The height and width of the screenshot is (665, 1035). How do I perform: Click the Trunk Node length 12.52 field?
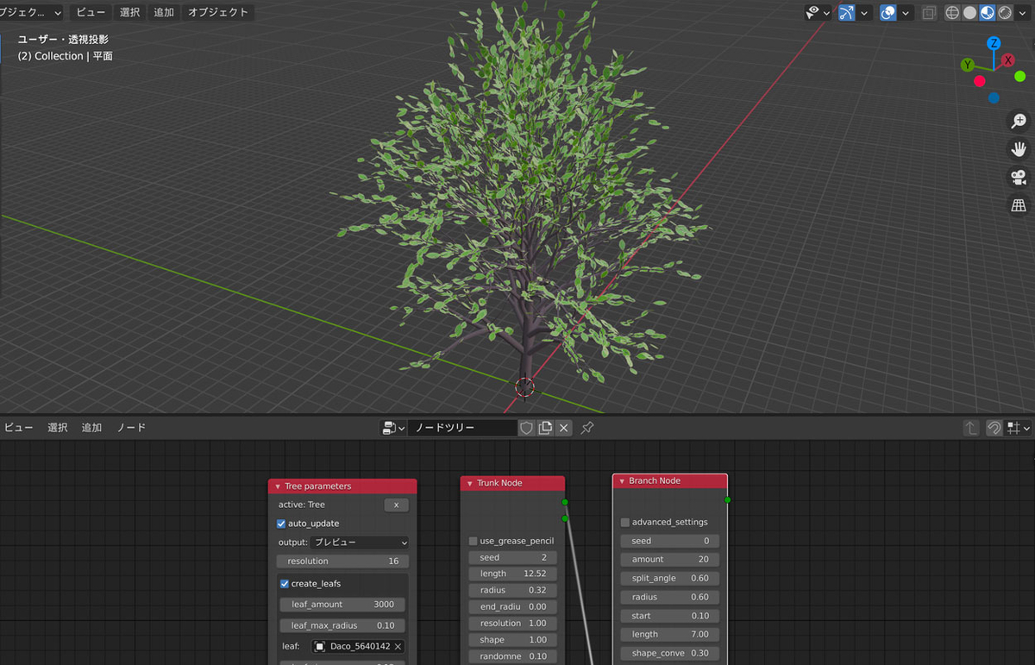(x=513, y=574)
